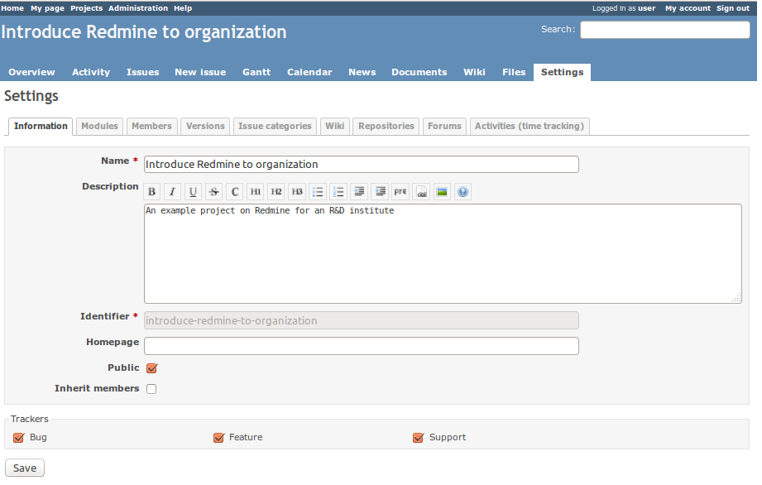Enable Inherit members option
Screen dimensions: 762x485
[151, 389]
